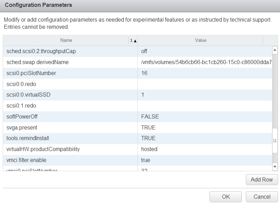
Task: Click the Cancel button
Action: click(x=262, y=196)
